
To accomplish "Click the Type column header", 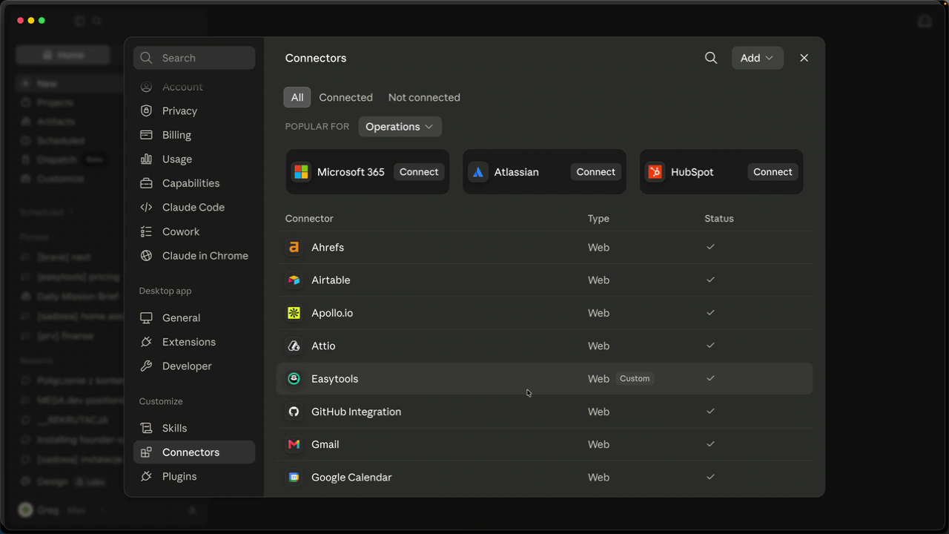I will tap(598, 218).
